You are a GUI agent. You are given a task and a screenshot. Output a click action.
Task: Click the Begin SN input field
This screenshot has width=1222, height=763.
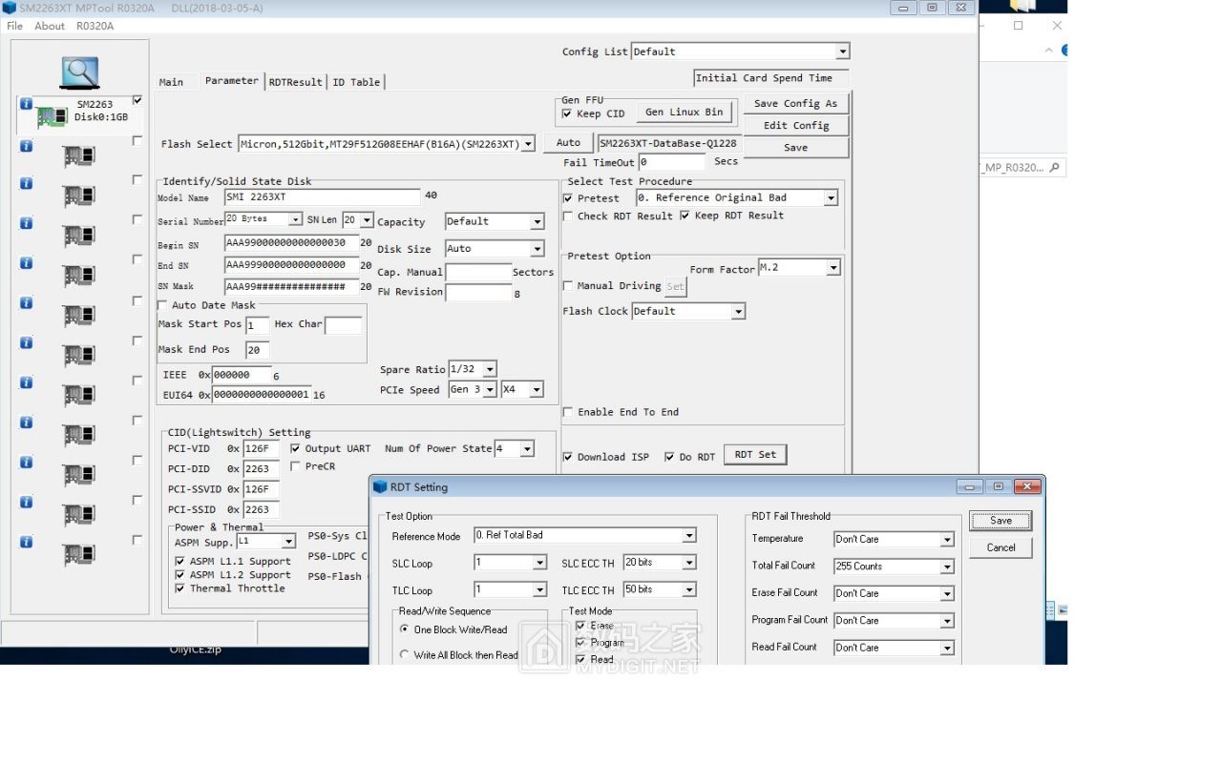click(291, 243)
